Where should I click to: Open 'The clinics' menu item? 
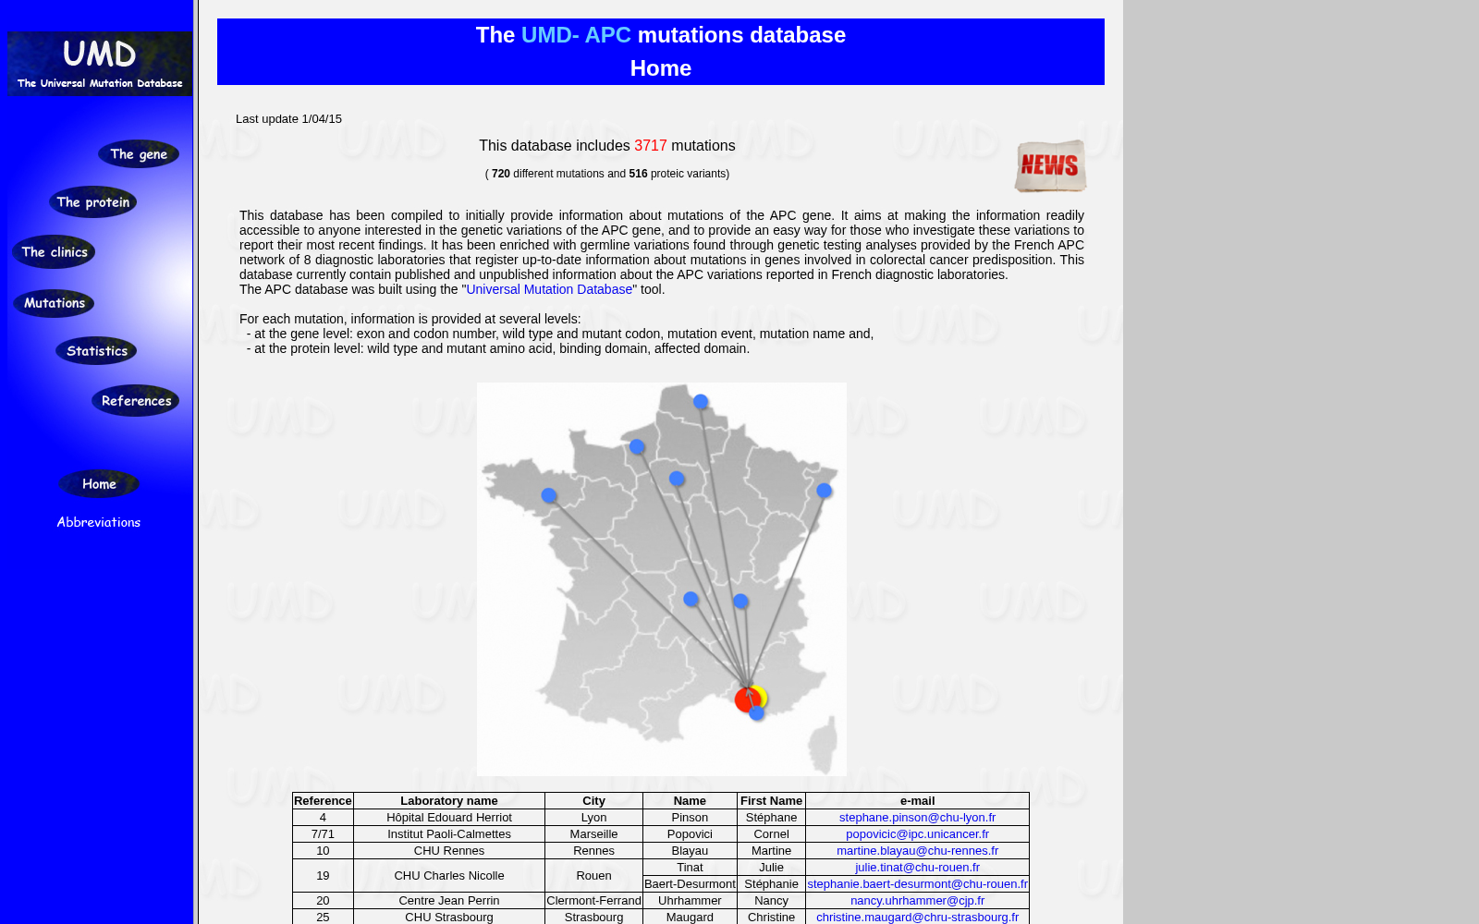coord(54,252)
